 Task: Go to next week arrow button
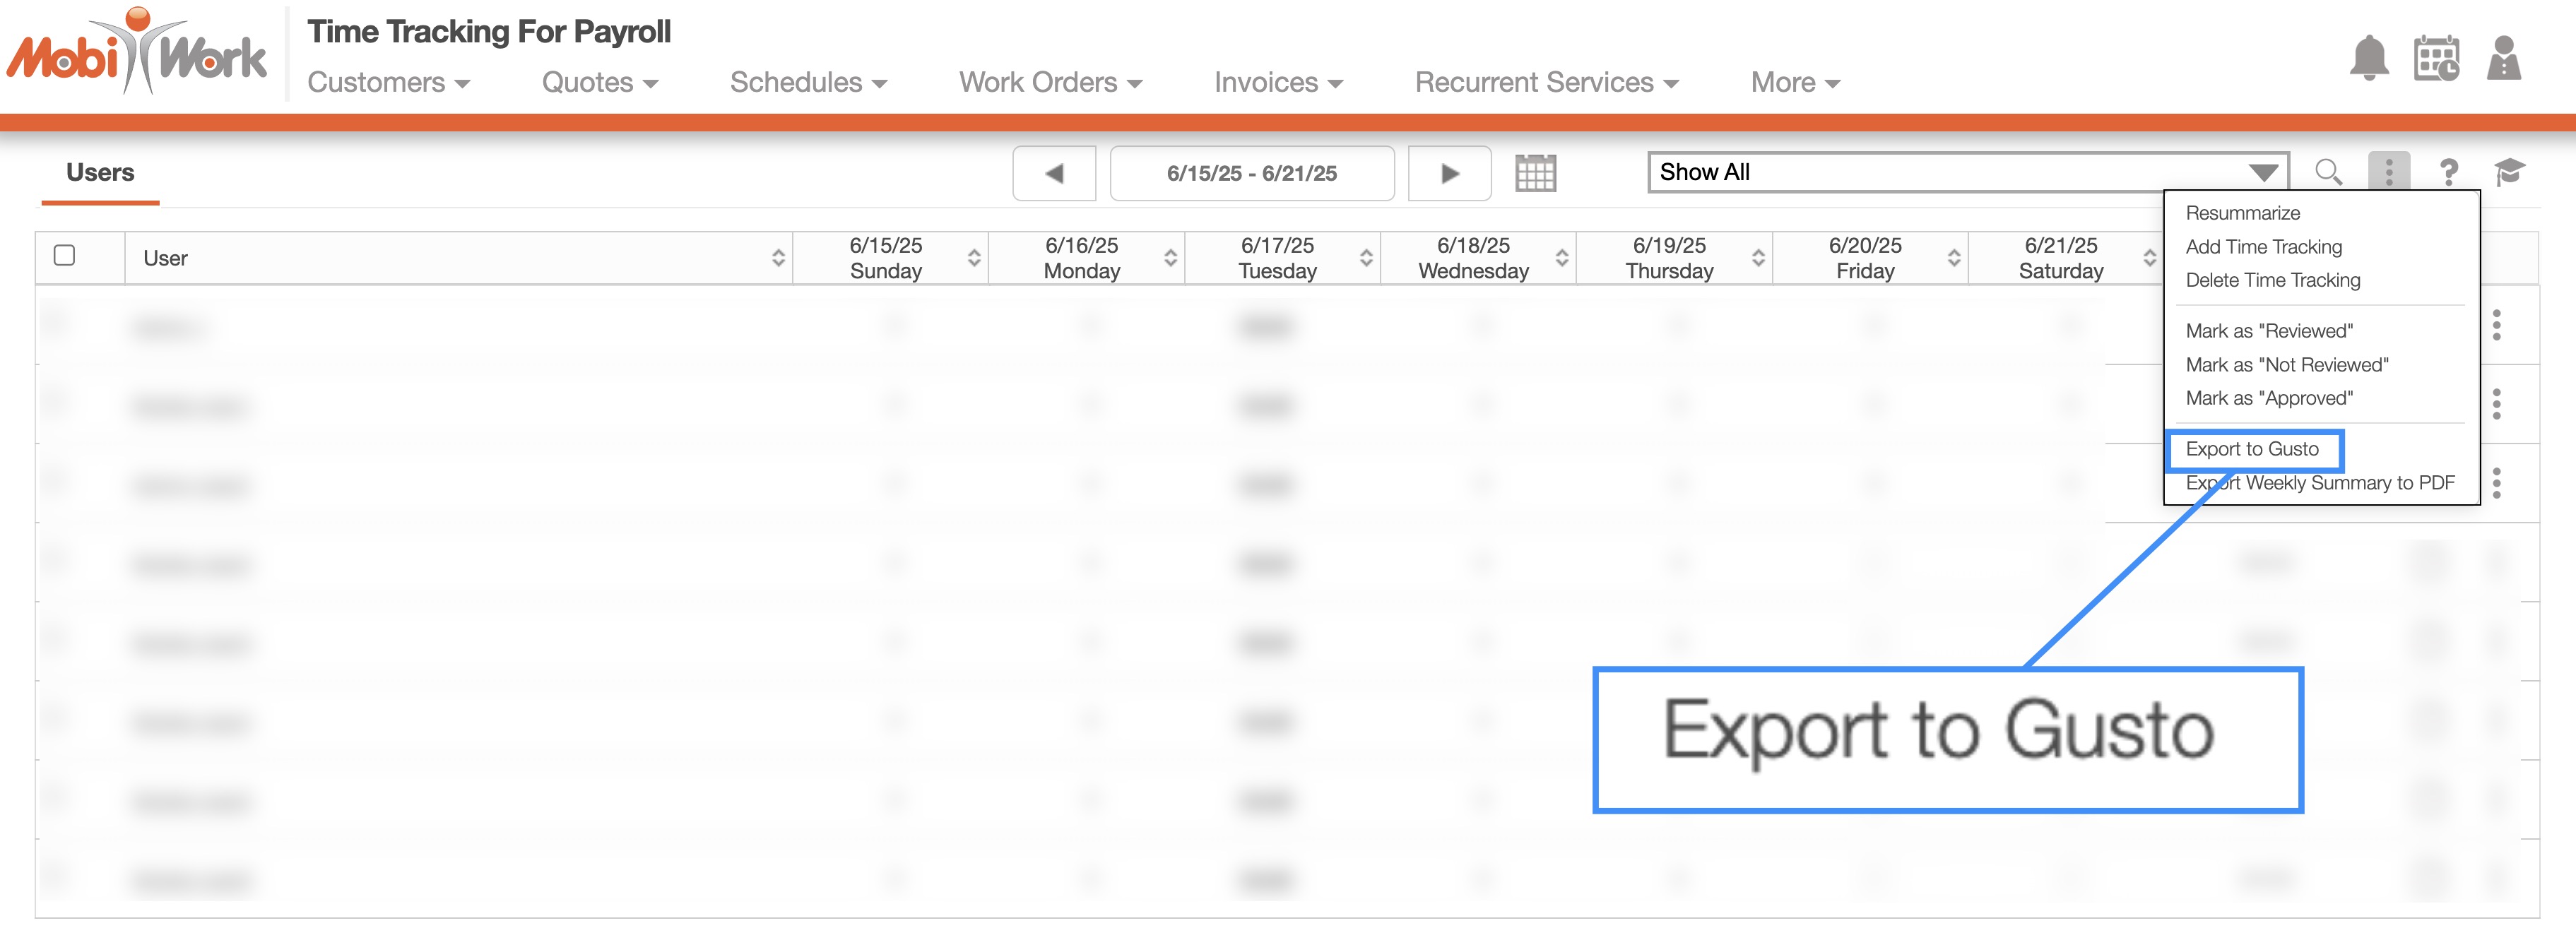point(1449,173)
